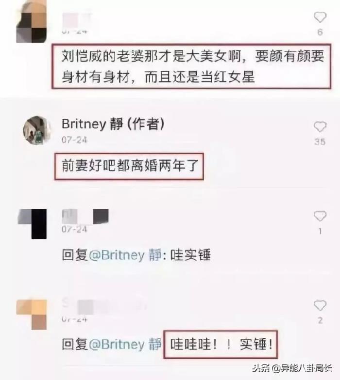Tap the 35 like count
Image resolution: width=340 pixels, height=380 pixels.
click(320, 142)
